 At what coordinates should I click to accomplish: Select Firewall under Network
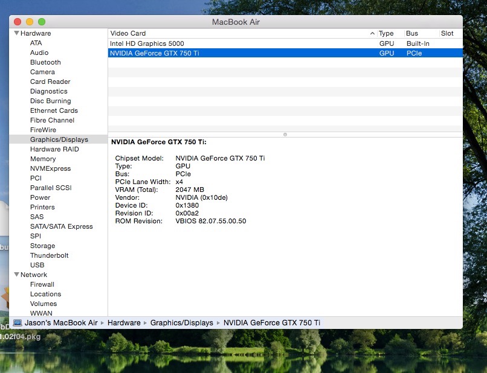[42, 284]
